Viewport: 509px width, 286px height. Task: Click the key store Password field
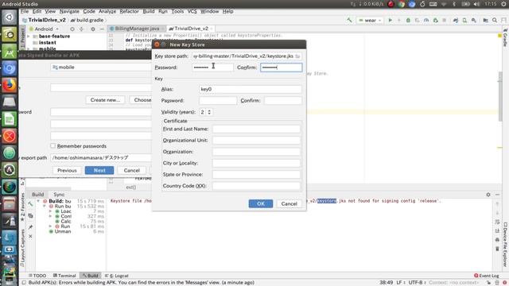pos(212,68)
